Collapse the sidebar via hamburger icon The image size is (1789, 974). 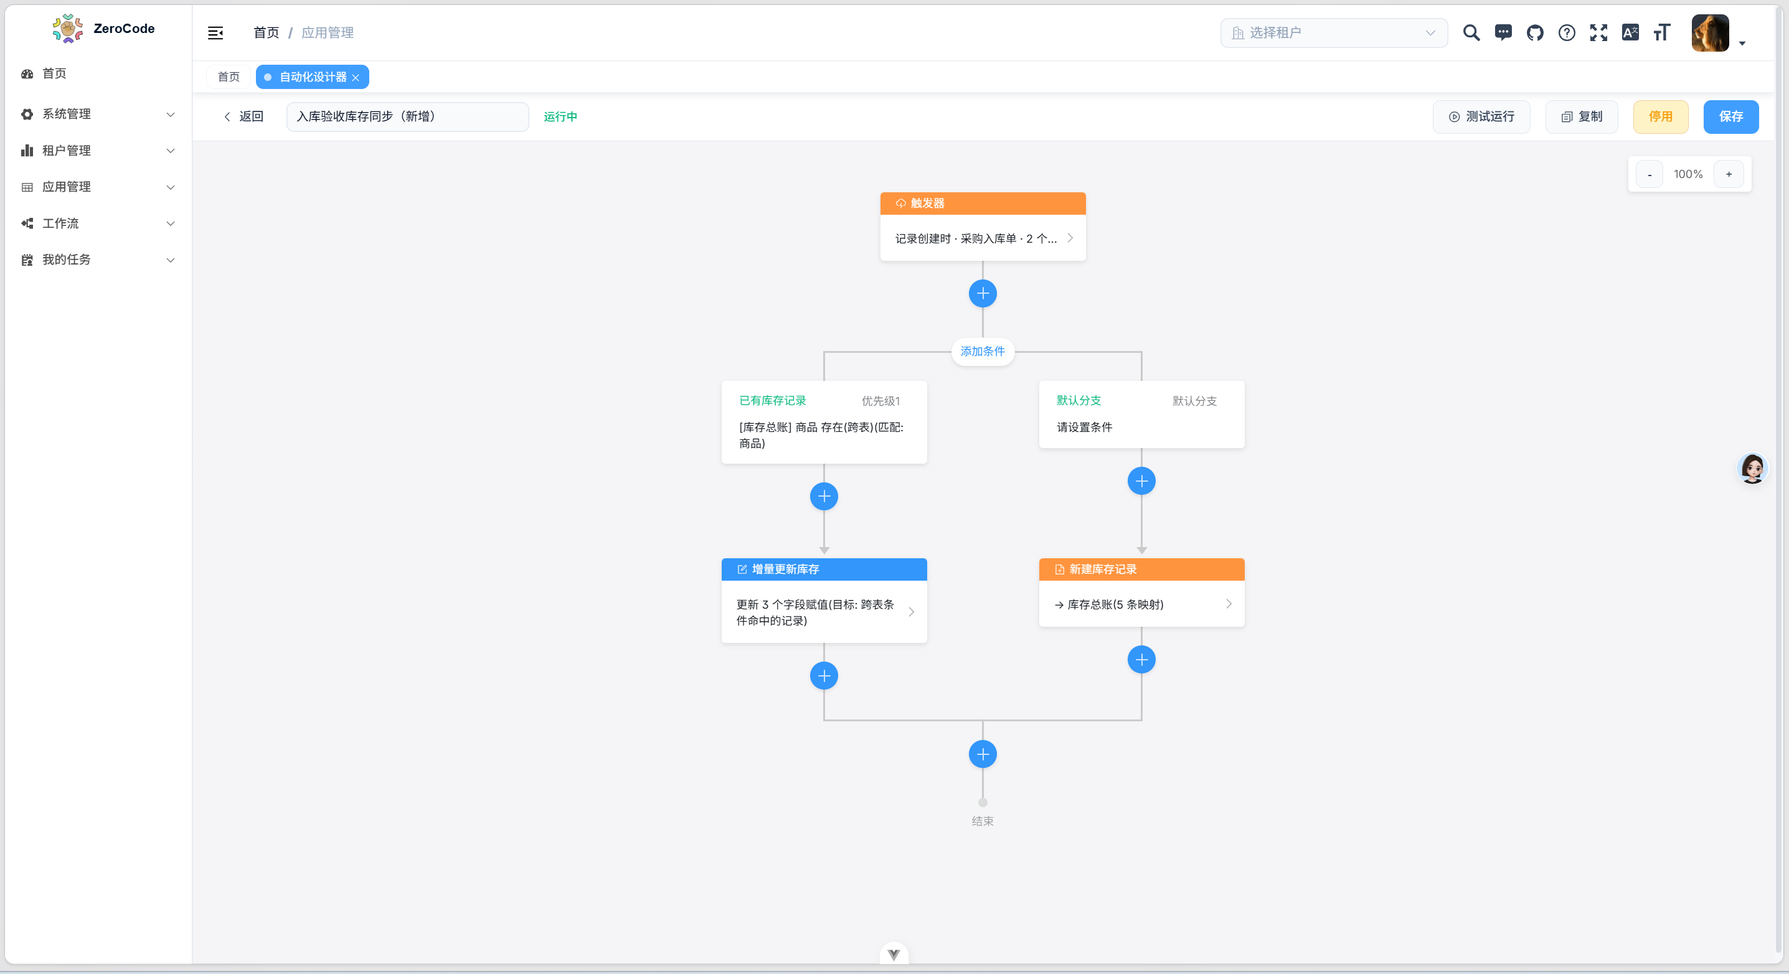215,32
